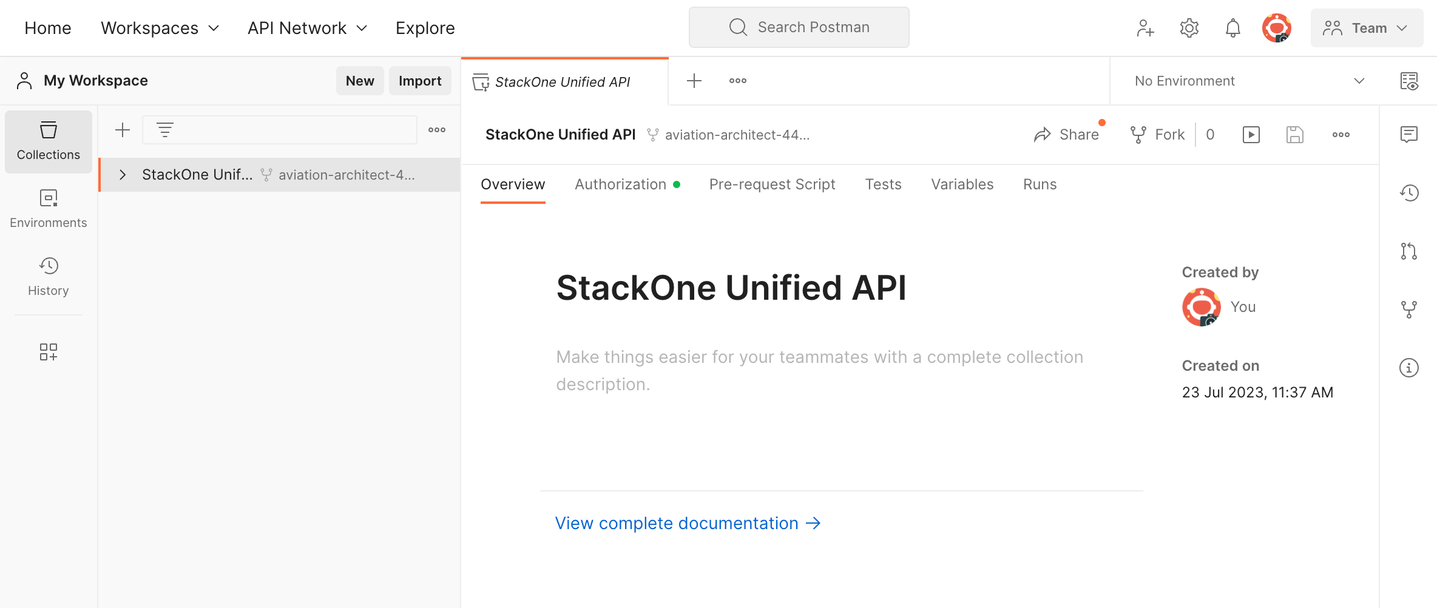Switch to the Overview tab
Viewport: 1437px width, 608px height.
513,184
